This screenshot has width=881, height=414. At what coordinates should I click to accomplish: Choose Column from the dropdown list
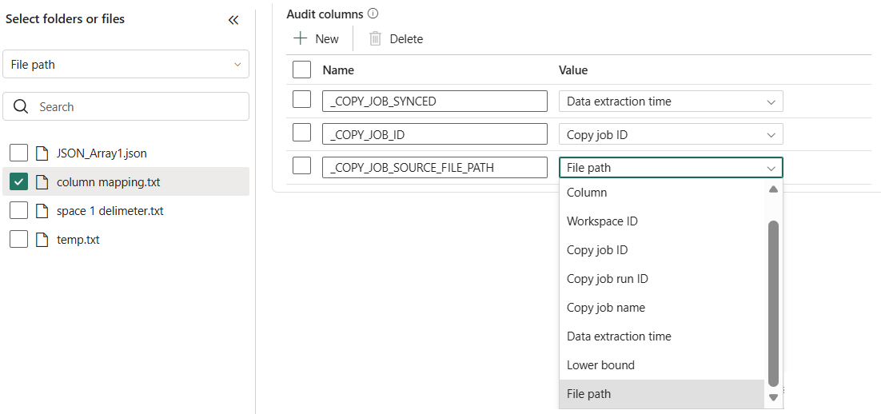tap(662, 192)
